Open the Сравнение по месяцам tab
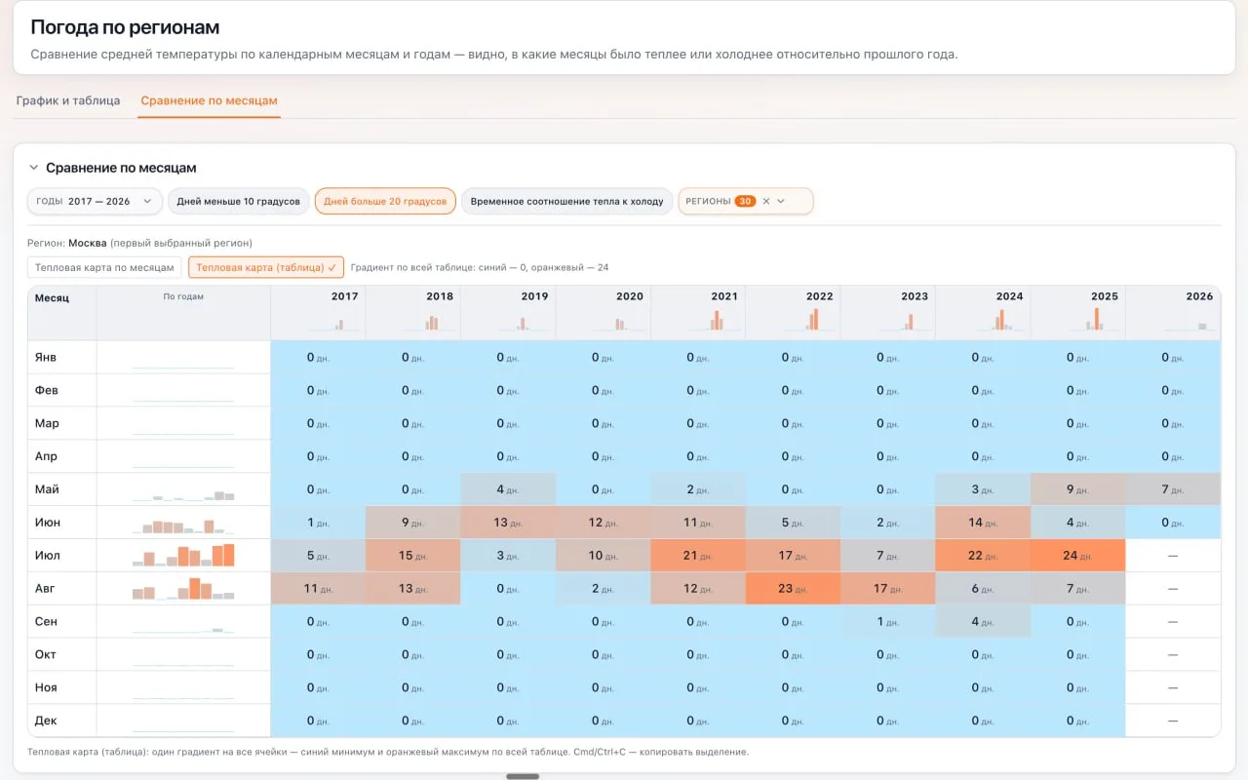1248x780 pixels. point(209,100)
